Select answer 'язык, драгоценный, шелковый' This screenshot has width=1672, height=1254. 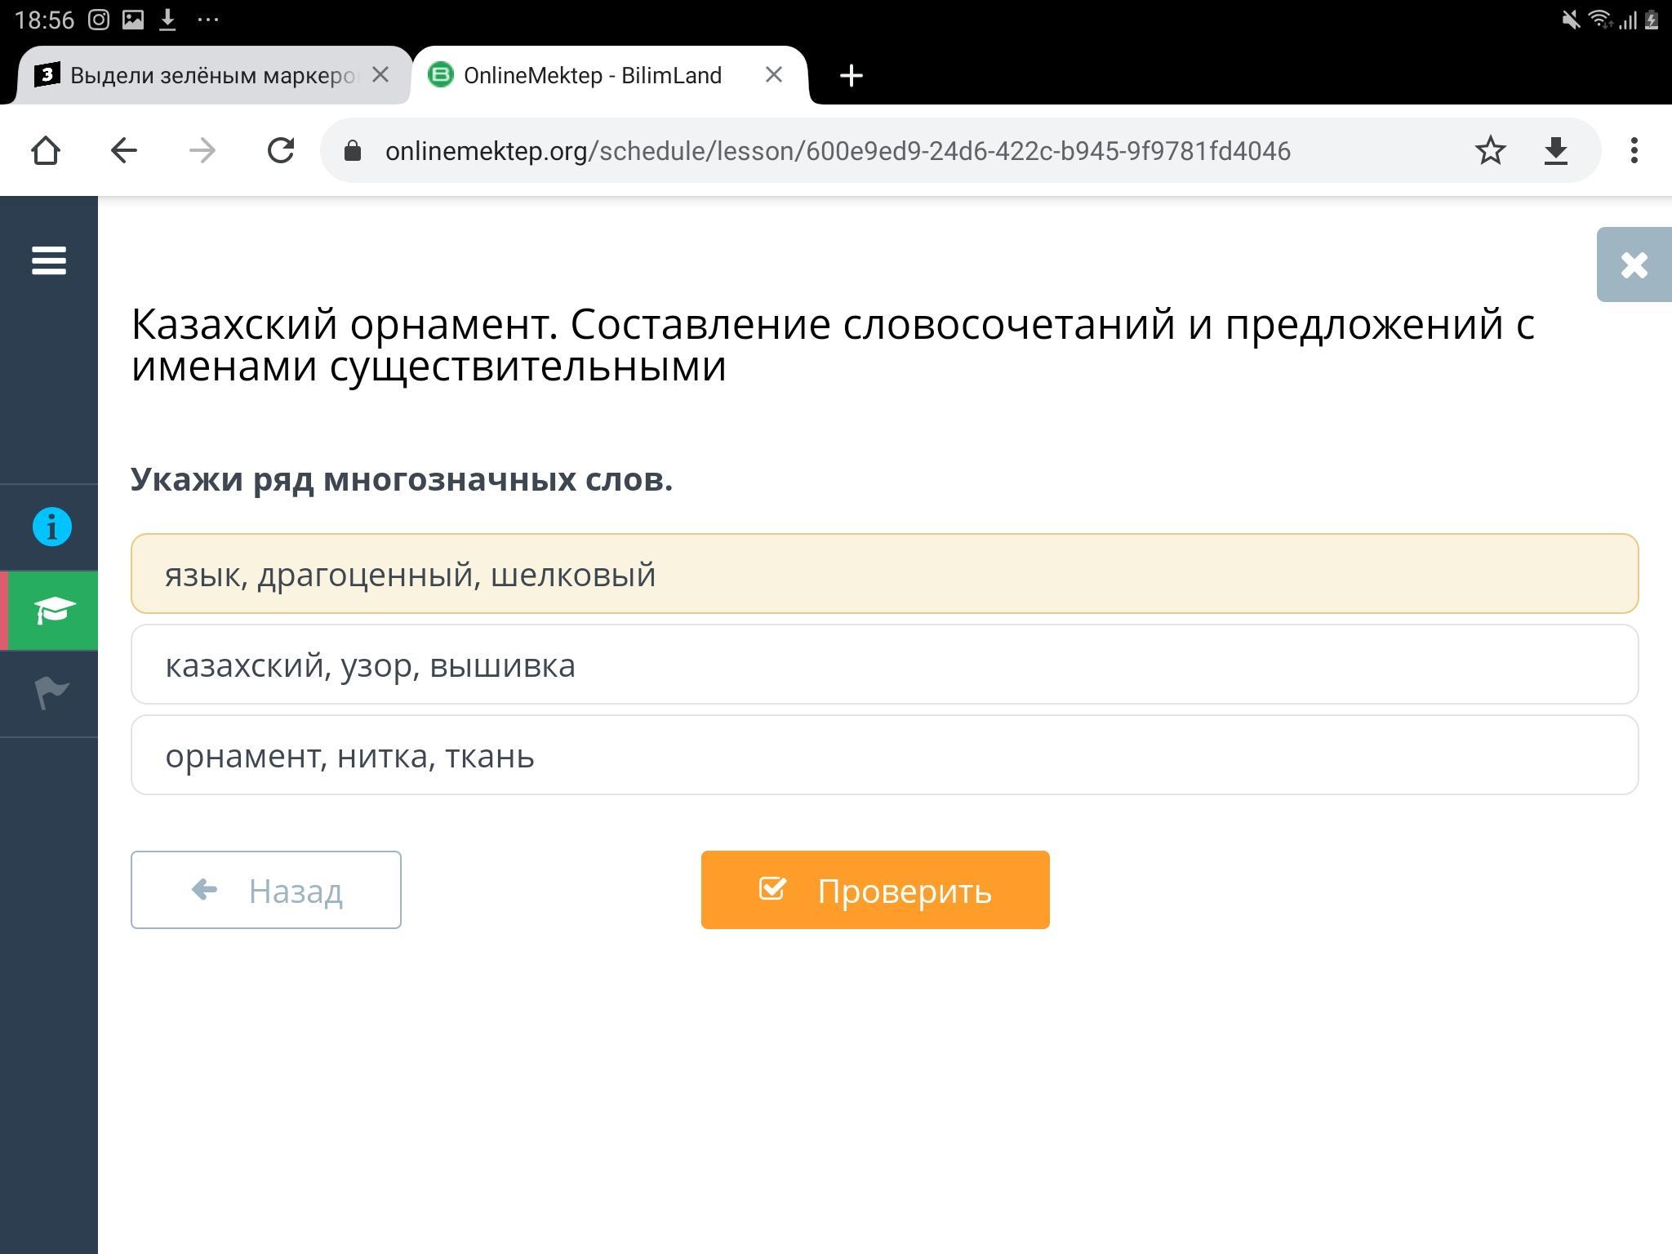coord(884,574)
